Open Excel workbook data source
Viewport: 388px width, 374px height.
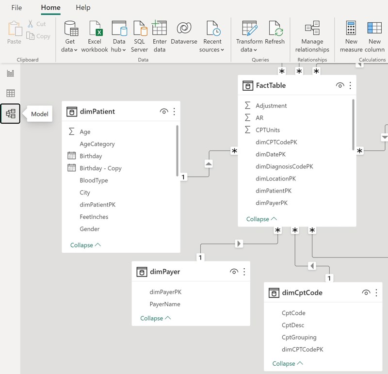[95, 36]
